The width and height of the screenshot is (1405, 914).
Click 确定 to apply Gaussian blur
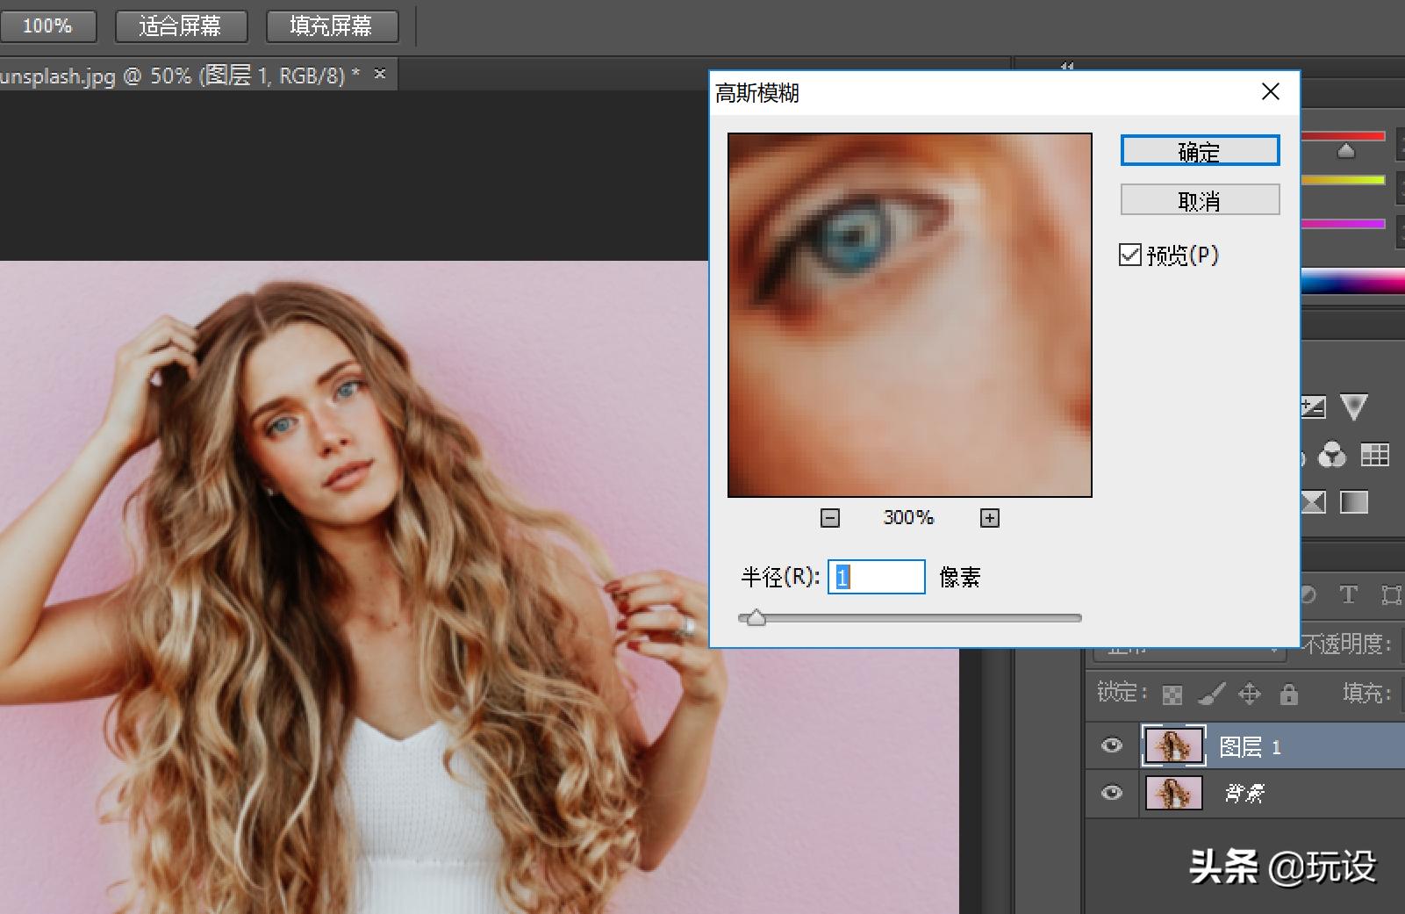click(x=1200, y=151)
